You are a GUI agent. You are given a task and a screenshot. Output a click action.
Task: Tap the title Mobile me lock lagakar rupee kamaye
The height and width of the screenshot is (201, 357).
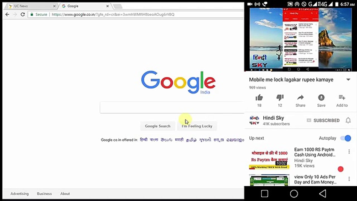[x=291, y=80]
